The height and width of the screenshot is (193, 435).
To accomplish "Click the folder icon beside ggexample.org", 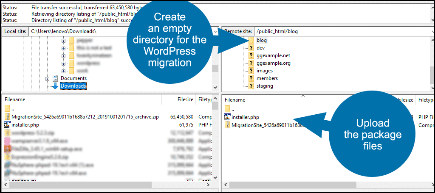I will [x=251, y=63].
